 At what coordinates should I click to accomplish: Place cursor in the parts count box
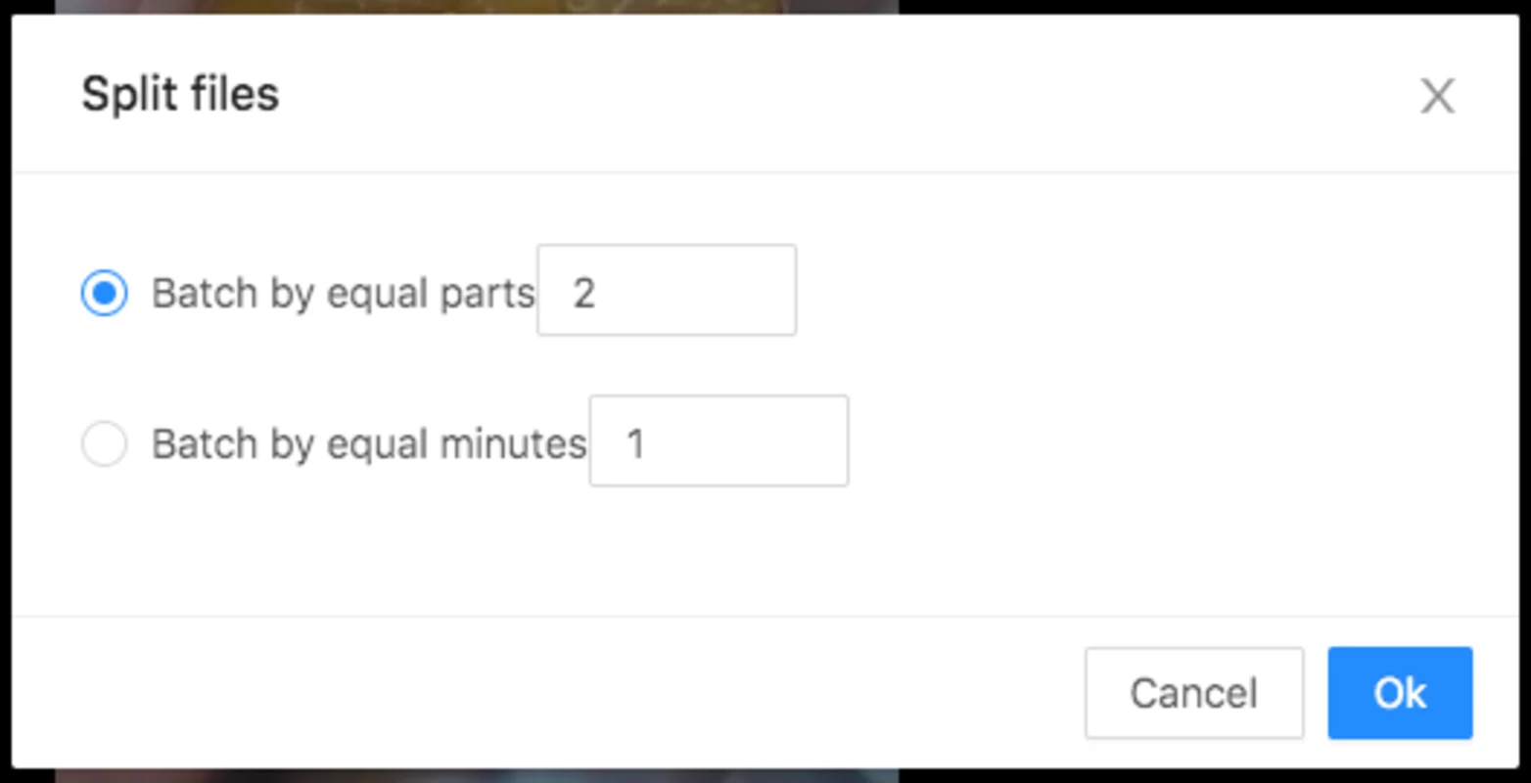click(667, 290)
